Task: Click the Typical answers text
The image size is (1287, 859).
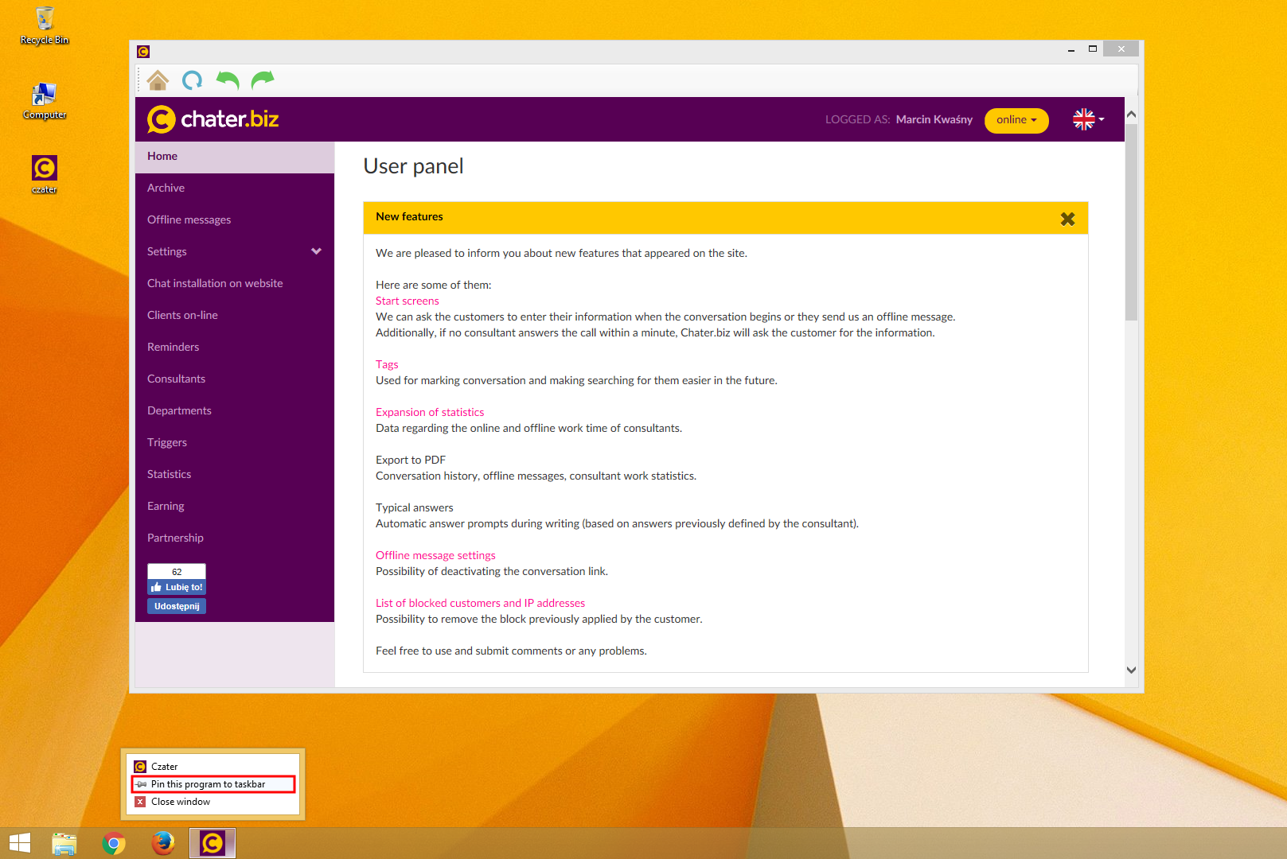Action: [415, 507]
